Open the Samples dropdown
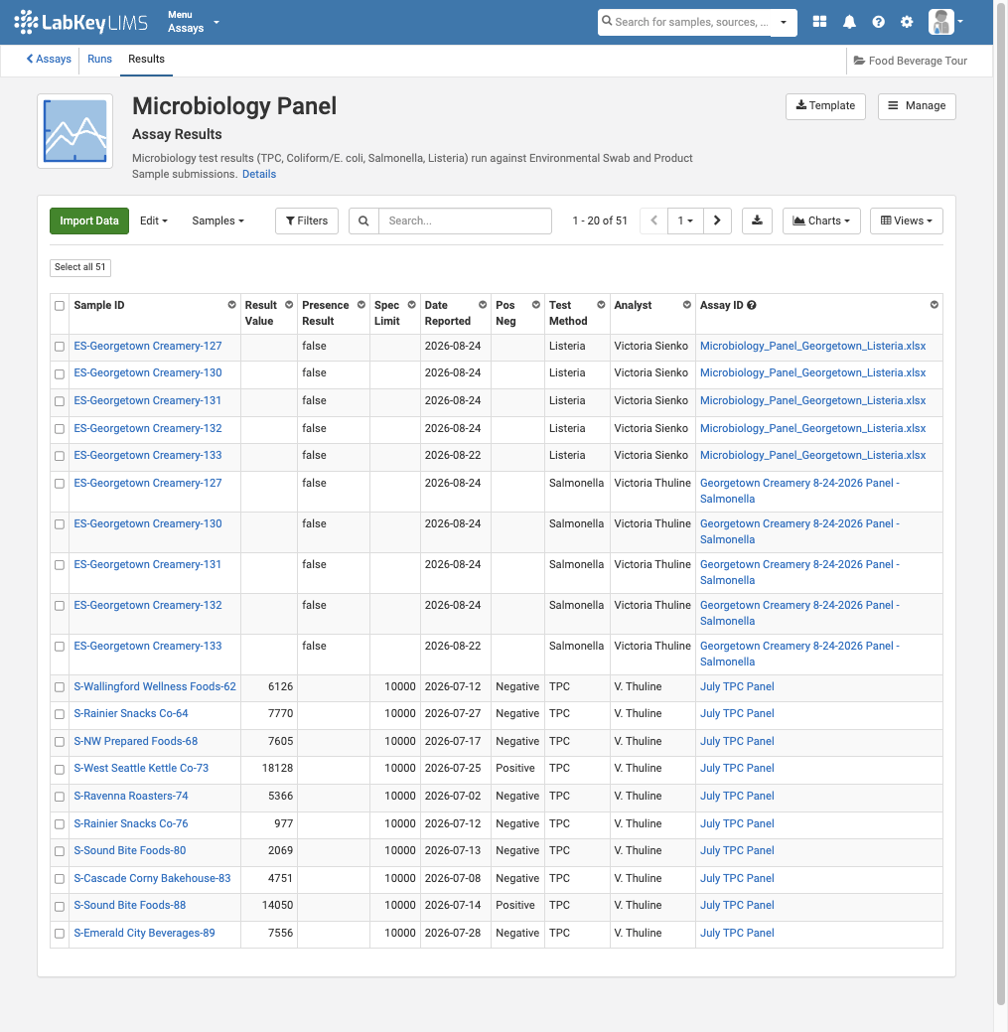The height and width of the screenshot is (1032, 1008). click(217, 221)
